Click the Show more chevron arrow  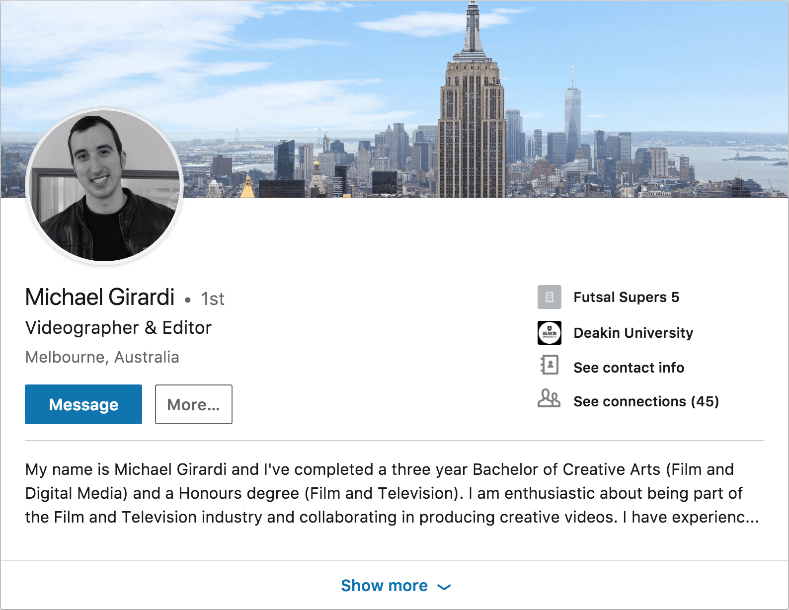444,587
